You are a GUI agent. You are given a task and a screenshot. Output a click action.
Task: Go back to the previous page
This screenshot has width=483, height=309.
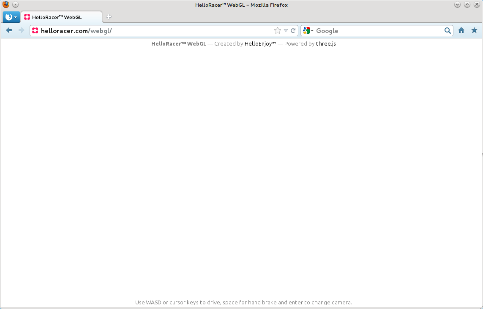point(9,30)
